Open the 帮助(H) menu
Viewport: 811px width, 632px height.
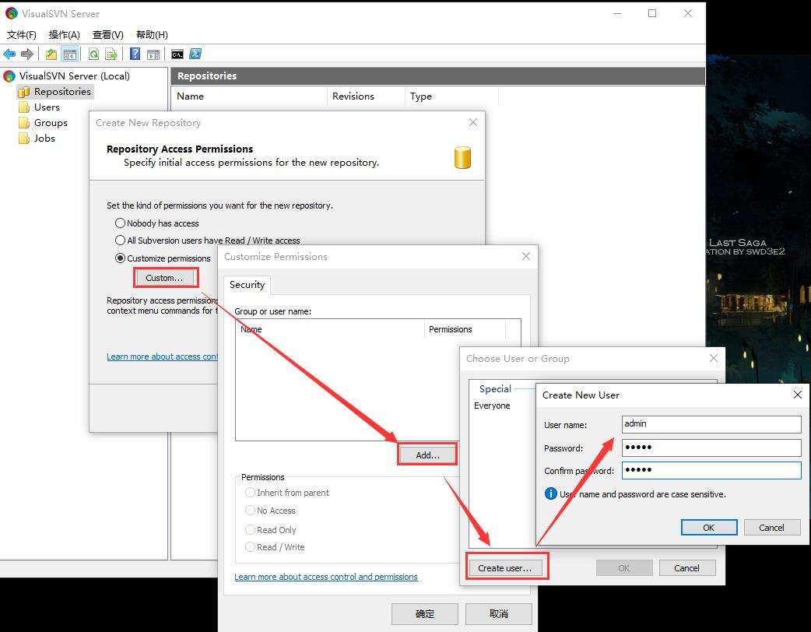(152, 35)
